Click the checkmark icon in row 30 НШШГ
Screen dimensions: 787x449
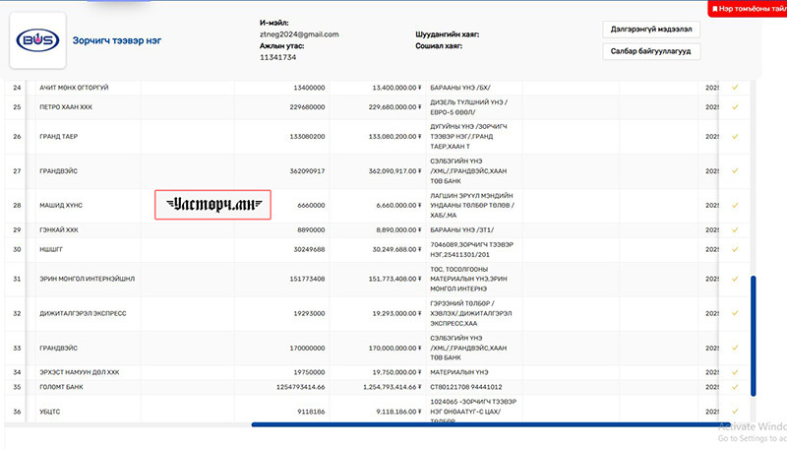click(735, 249)
